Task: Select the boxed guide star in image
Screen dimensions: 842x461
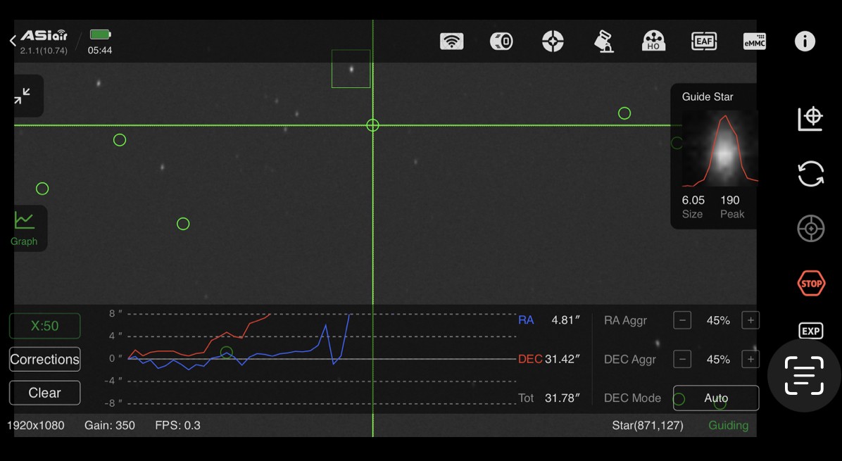Action: 351,69
